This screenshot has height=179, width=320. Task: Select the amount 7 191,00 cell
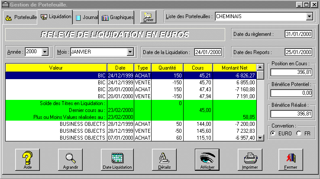(x=235, y=96)
